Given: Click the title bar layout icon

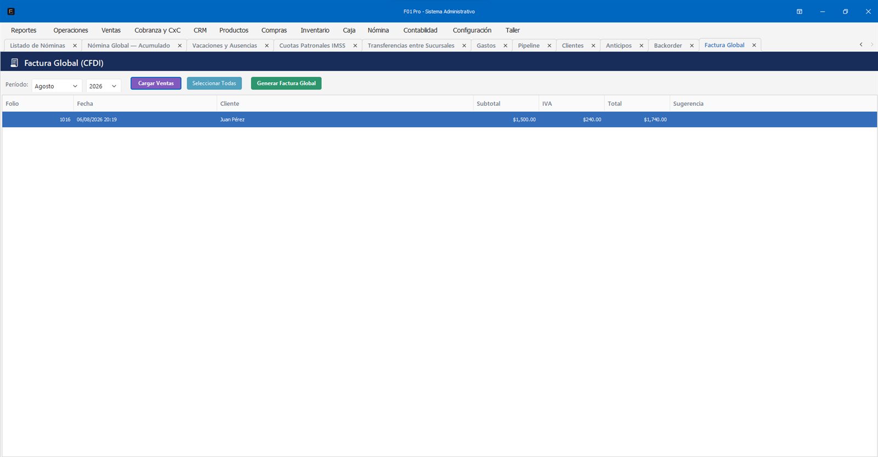Looking at the screenshot, I should [800, 12].
